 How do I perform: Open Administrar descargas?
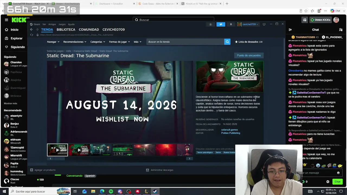[x=160, y=170]
